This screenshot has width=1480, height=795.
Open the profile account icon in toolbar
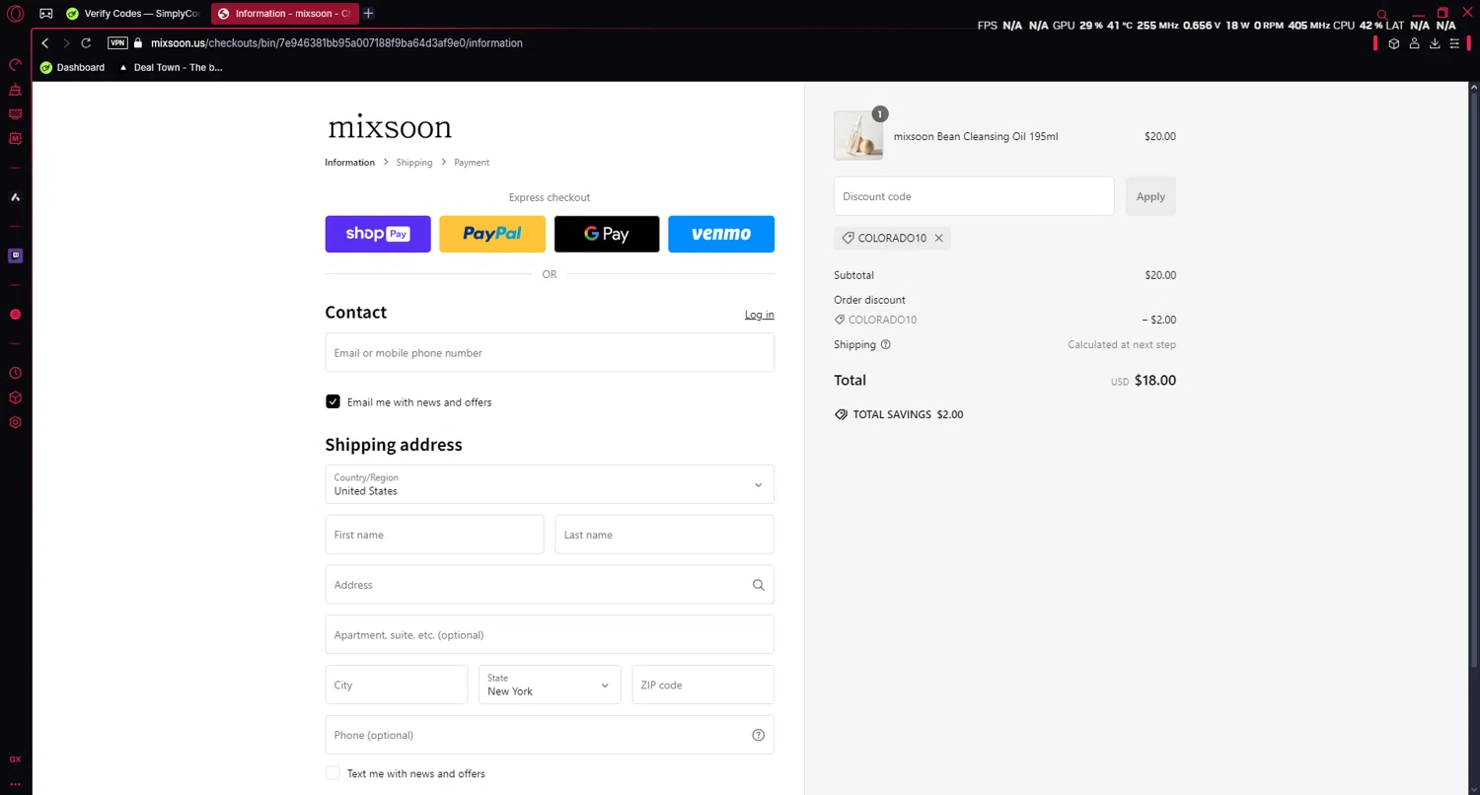pyautogui.click(x=1414, y=43)
